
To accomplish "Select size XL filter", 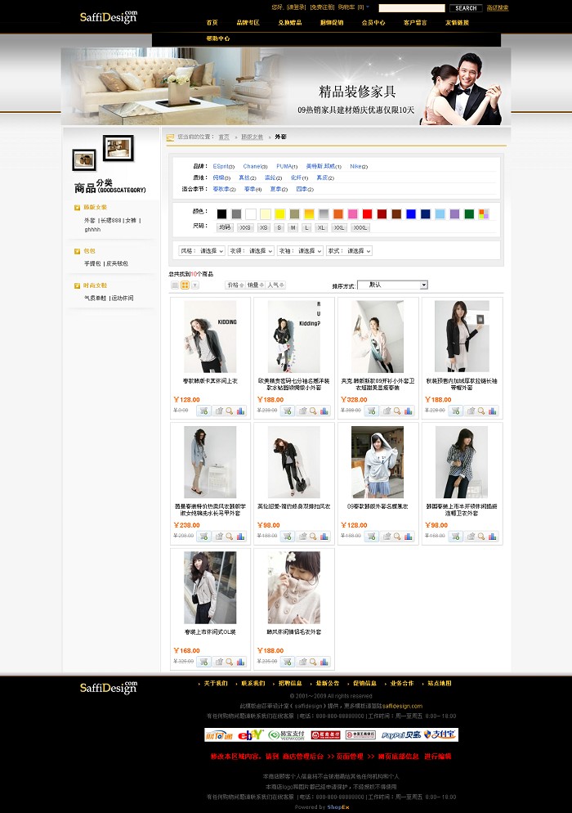I will coord(321,227).
